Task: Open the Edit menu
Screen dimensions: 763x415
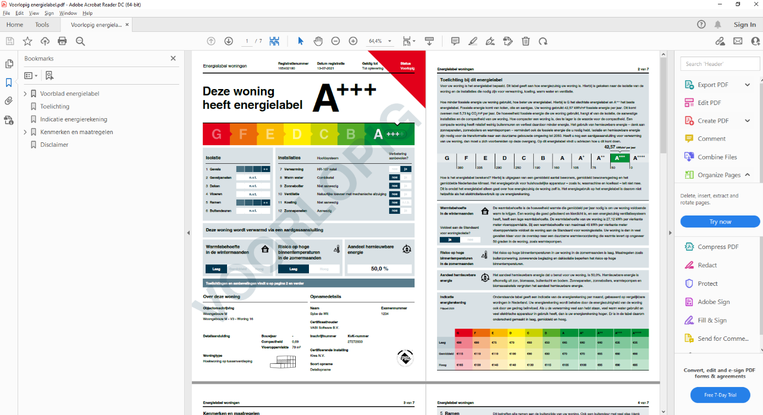Action: (20, 13)
